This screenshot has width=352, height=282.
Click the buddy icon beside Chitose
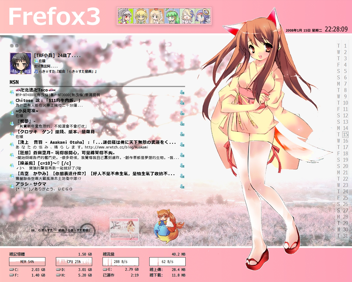[x=12, y=103]
